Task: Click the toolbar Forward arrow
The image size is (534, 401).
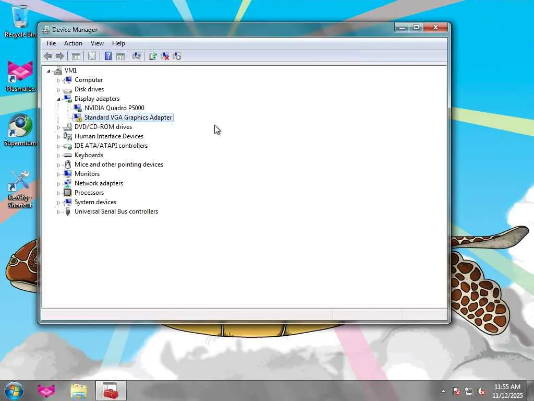Action: 60,56
